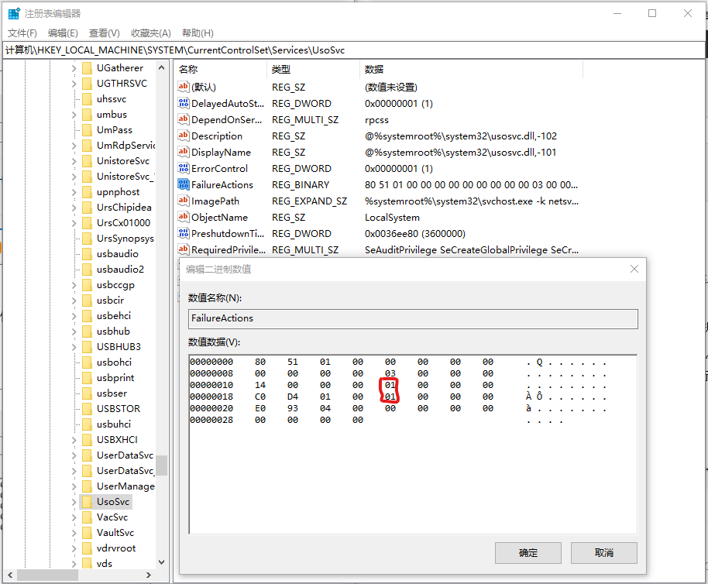Image resolution: width=708 pixels, height=584 pixels.
Task: Click the usbaudio folder icon
Action: pyautogui.click(x=88, y=254)
